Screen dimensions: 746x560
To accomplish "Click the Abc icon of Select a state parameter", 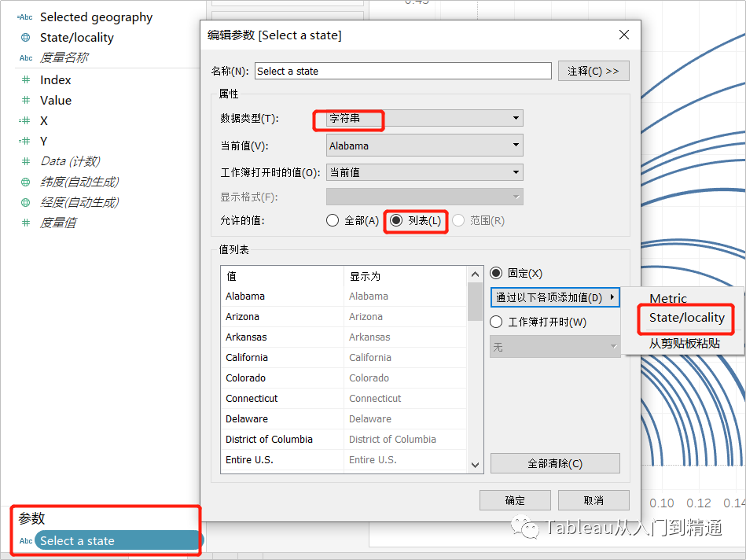I will (x=26, y=541).
